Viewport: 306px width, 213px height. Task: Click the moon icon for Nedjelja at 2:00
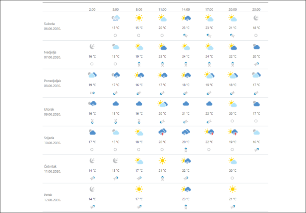tap(92, 47)
